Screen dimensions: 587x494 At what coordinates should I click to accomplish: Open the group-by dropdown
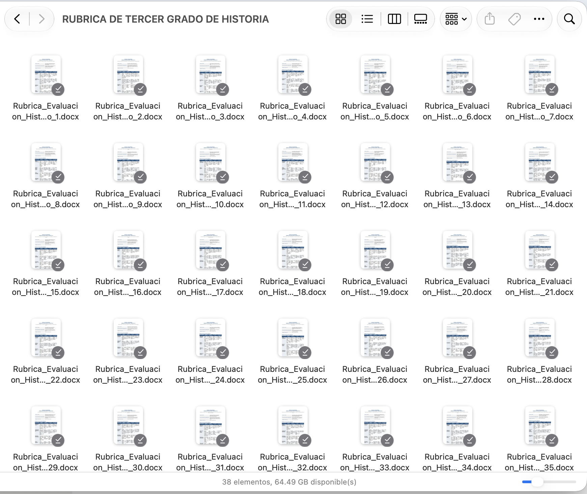coord(456,19)
